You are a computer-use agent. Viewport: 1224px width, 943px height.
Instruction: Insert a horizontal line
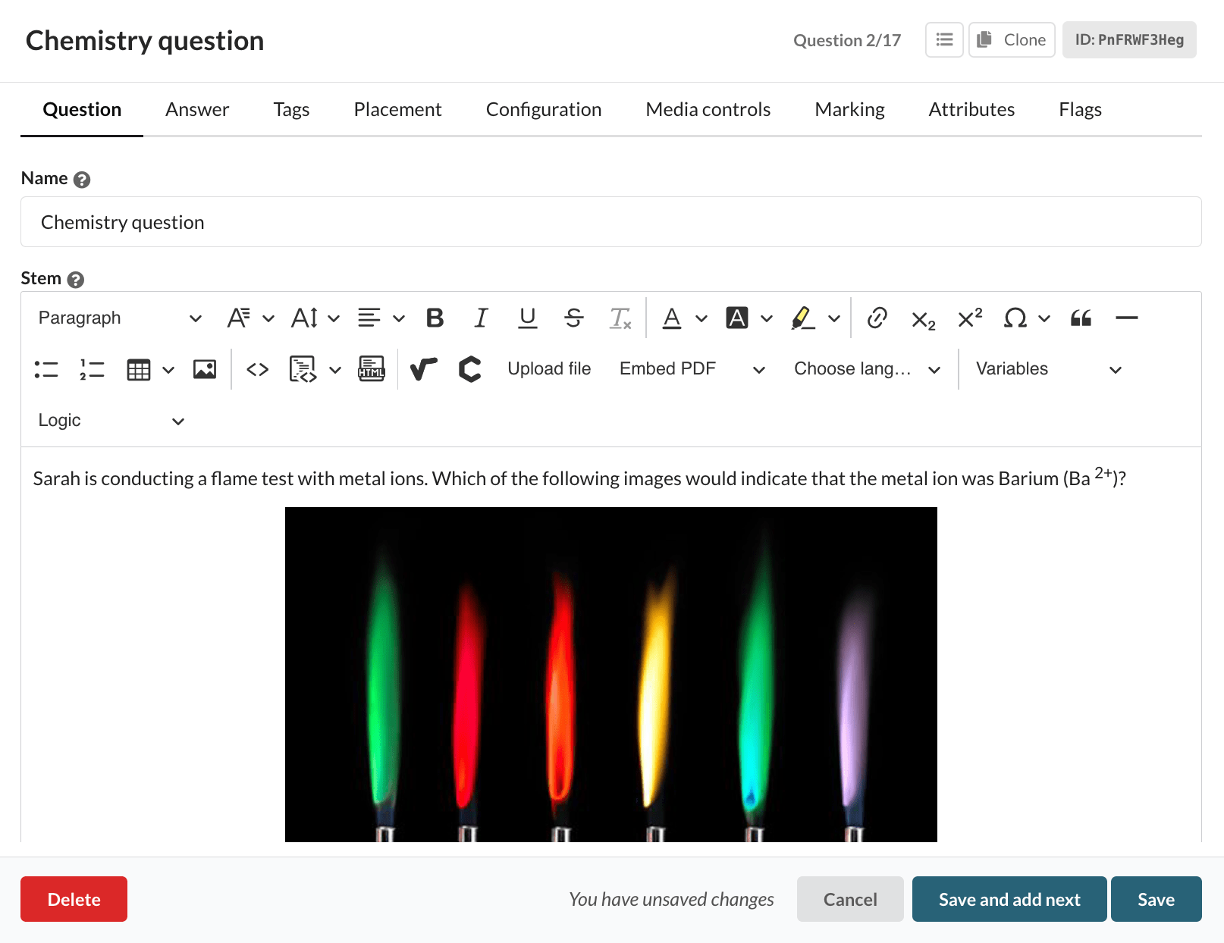(x=1127, y=318)
